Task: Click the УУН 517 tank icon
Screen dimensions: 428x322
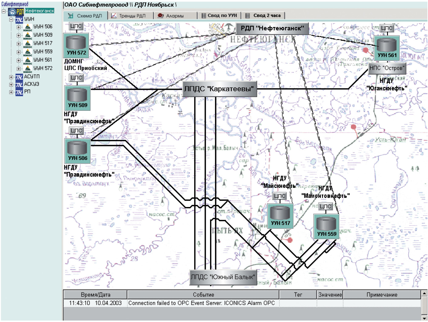Action: pyautogui.click(x=280, y=216)
